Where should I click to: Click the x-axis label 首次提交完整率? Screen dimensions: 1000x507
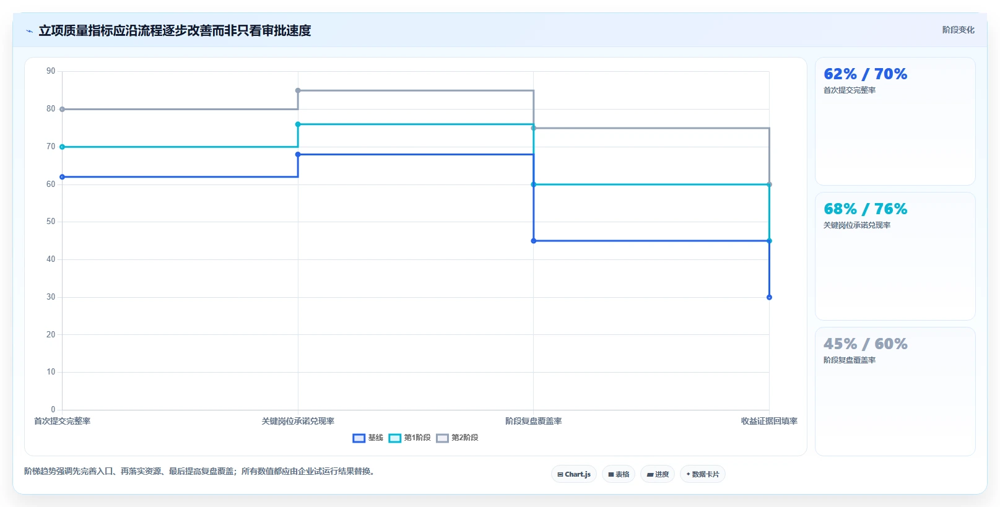click(62, 421)
